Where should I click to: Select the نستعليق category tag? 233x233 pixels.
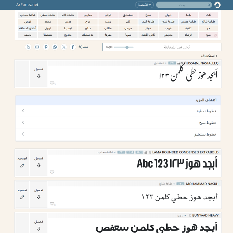click(128, 15)
